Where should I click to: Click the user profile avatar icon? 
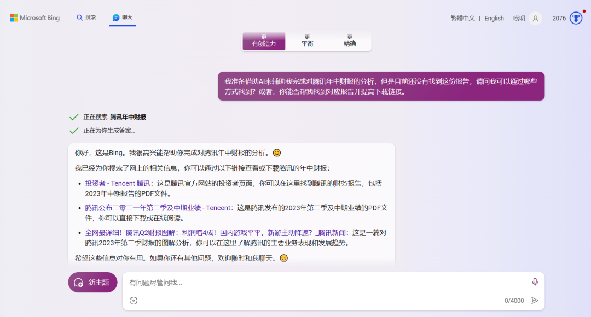[535, 18]
